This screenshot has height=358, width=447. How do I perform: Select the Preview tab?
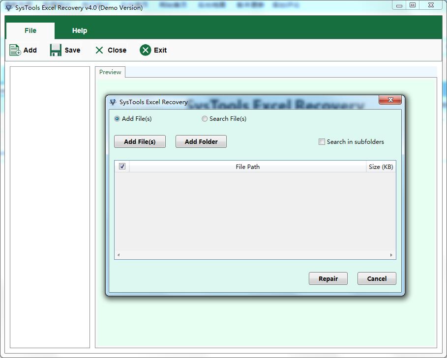pyautogui.click(x=110, y=72)
